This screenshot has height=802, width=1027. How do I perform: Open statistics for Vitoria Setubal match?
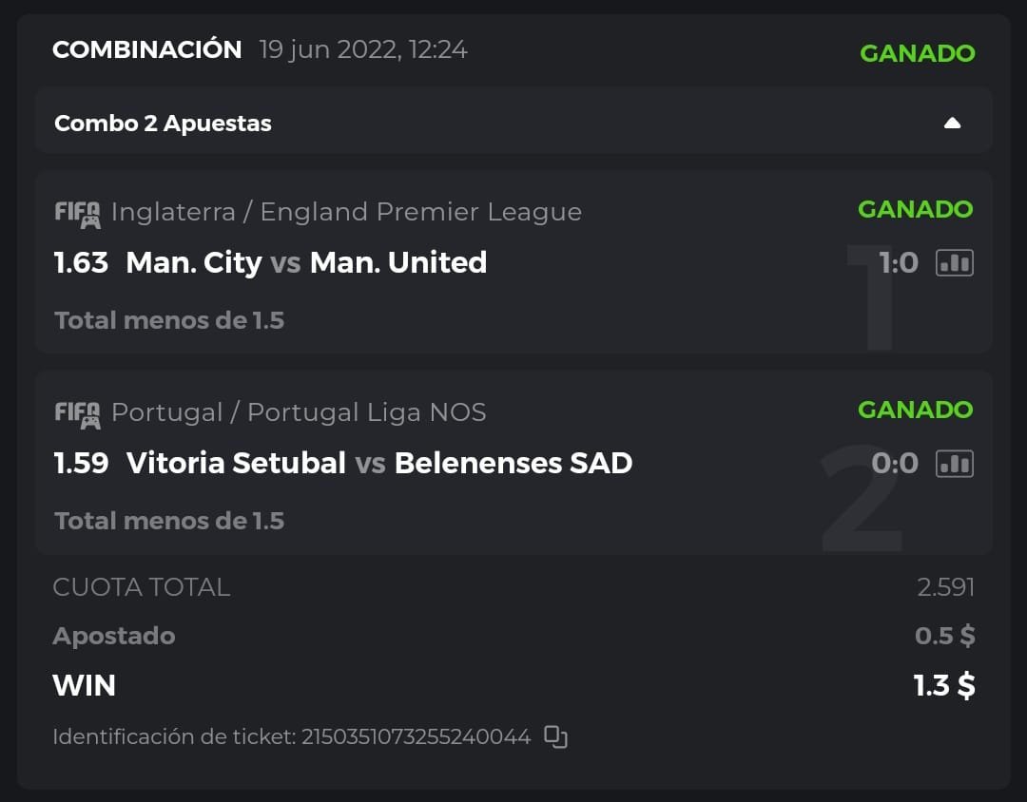point(955,464)
